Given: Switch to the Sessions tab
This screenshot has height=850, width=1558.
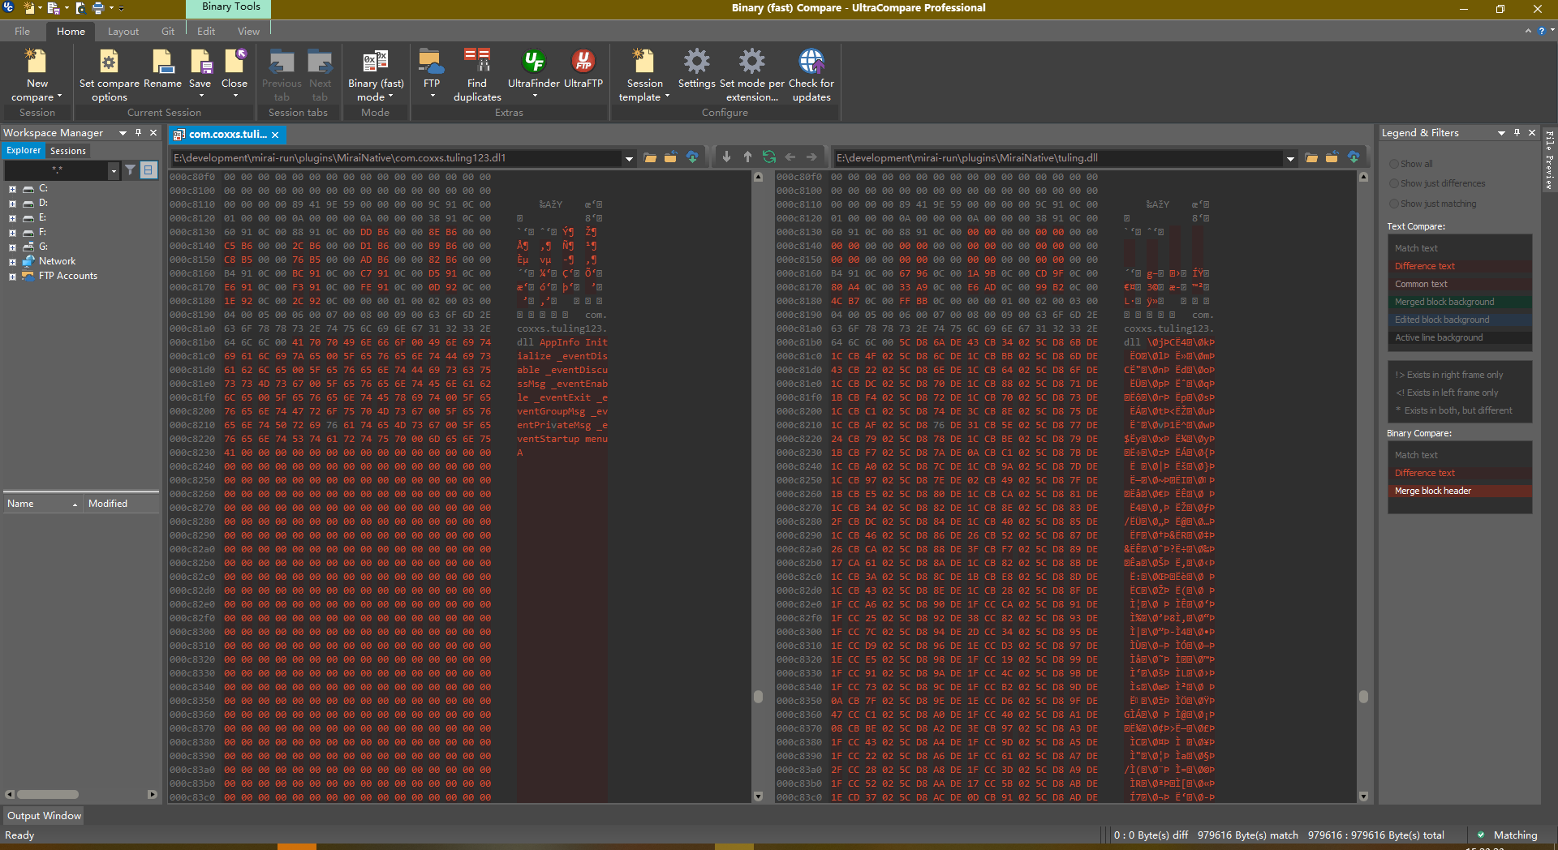Looking at the screenshot, I should [67, 151].
